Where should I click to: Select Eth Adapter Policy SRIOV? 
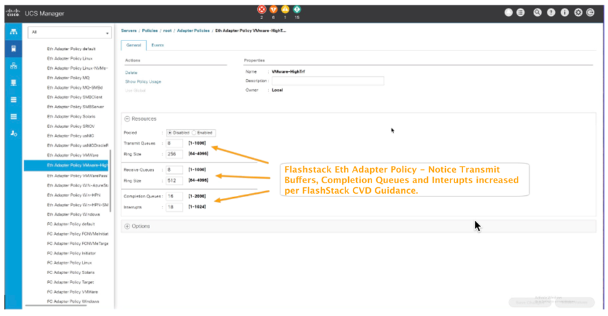click(70, 126)
